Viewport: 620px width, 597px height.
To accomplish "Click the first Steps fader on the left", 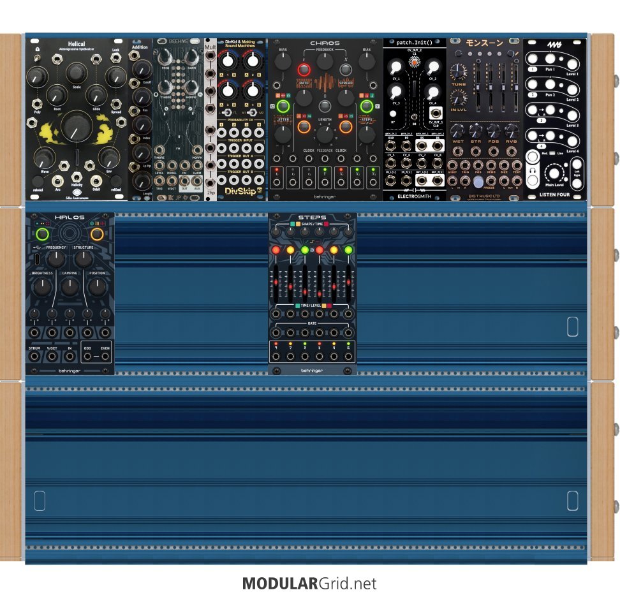I will point(276,284).
